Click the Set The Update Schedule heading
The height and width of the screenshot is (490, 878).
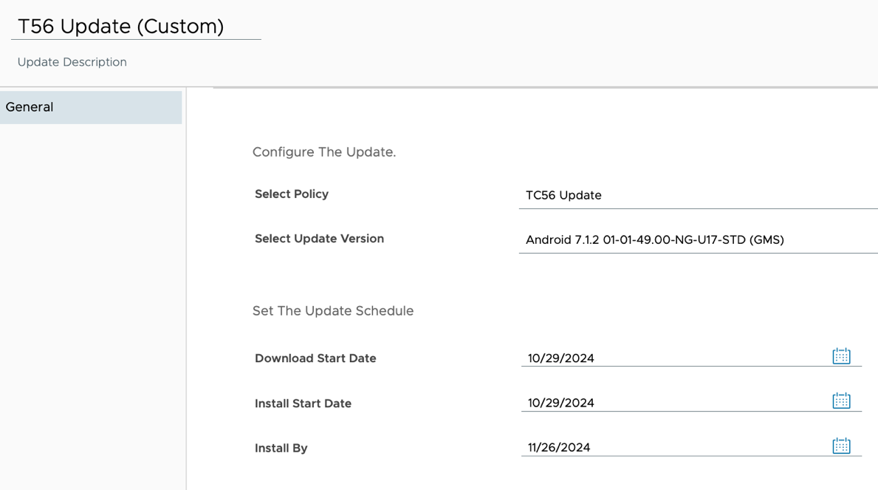pyautogui.click(x=333, y=311)
